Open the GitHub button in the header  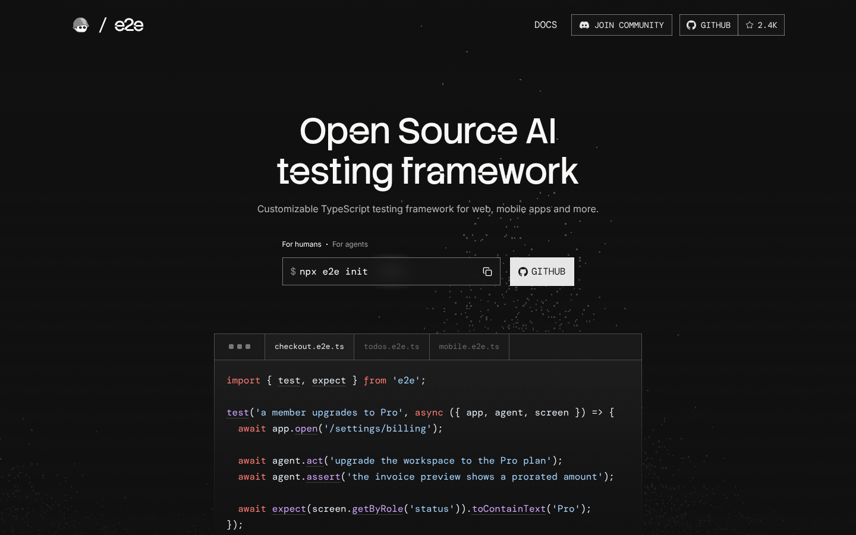[709, 25]
